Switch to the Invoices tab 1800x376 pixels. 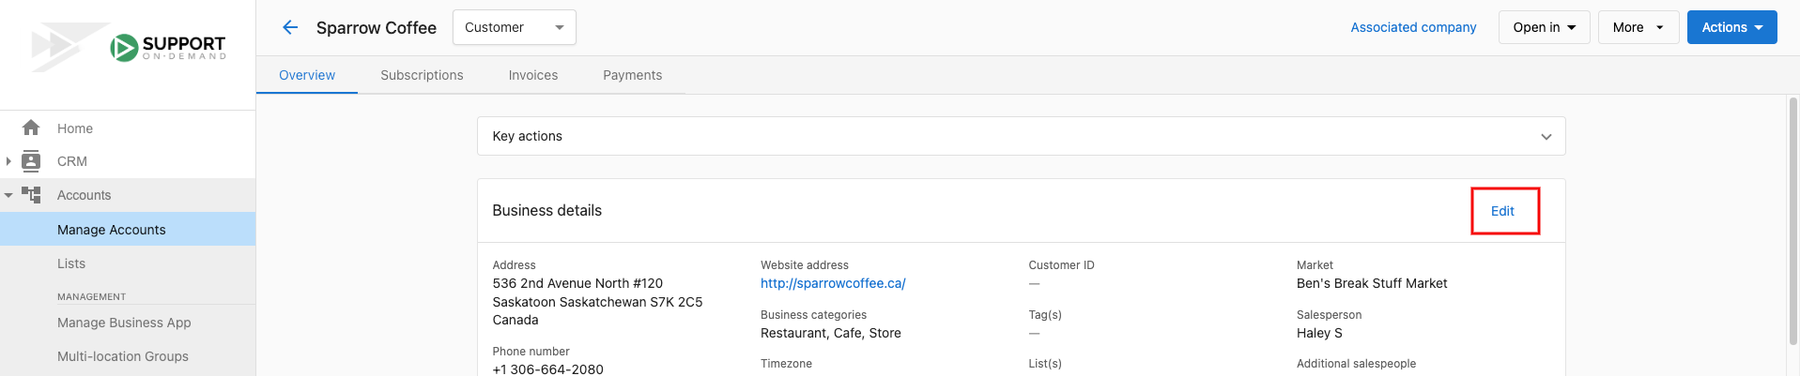pyautogui.click(x=533, y=75)
